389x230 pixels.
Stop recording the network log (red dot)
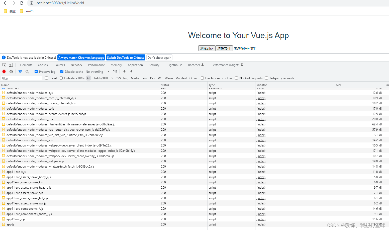(x=4, y=71)
